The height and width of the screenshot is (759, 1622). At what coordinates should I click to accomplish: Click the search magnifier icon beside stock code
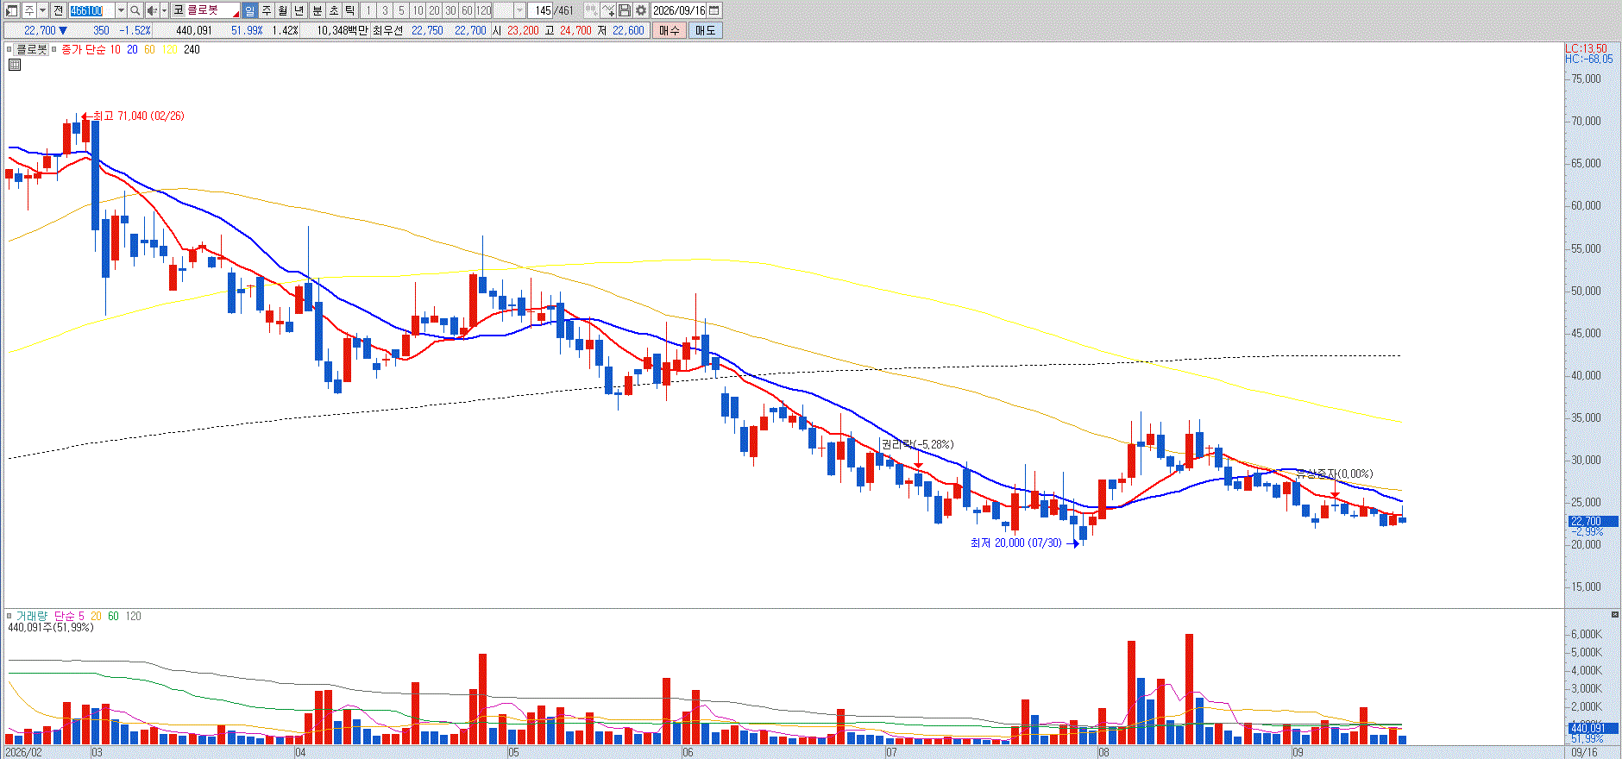point(135,10)
